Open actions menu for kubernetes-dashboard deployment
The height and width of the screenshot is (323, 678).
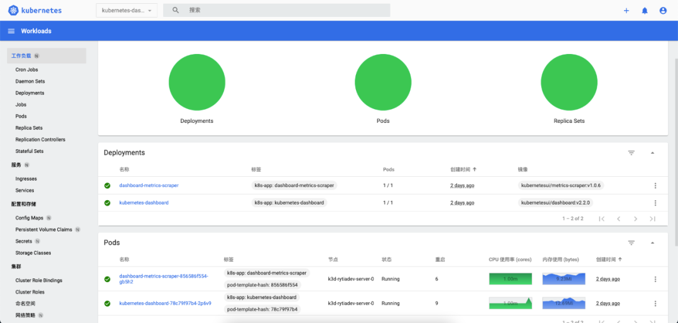pos(655,203)
